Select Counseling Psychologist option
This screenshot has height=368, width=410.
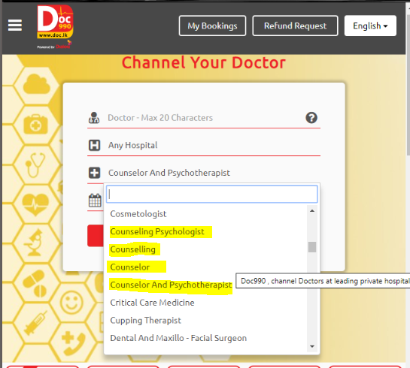pos(205,231)
